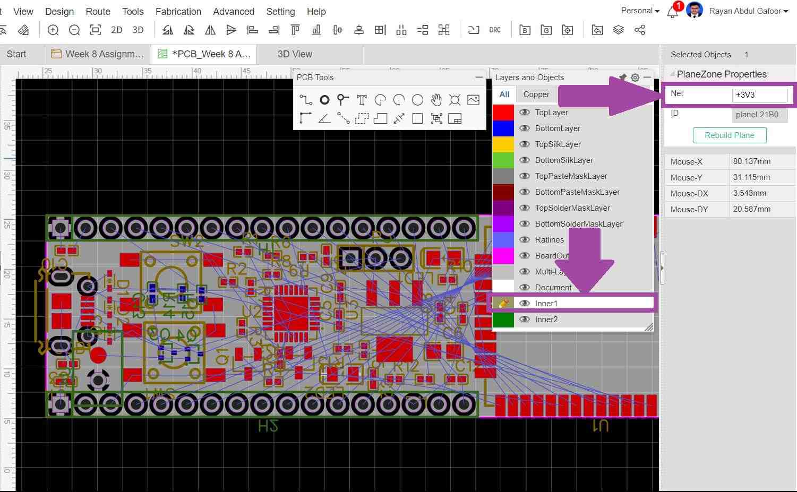Image resolution: width=797 pixels, height=492 pixels.
Task: Pick the Text tool in PCB Tools
Action: (362, 100)
